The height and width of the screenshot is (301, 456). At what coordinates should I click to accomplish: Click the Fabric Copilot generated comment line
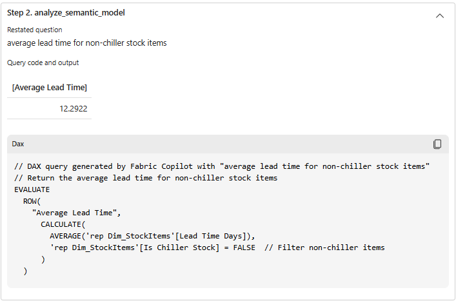tap(222, 166)
